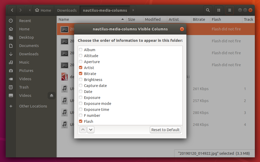The height and width of the screenshot is (162, 260).
Task: Open Other Locations
Action: pyautogui.click(x=33, y=106)
